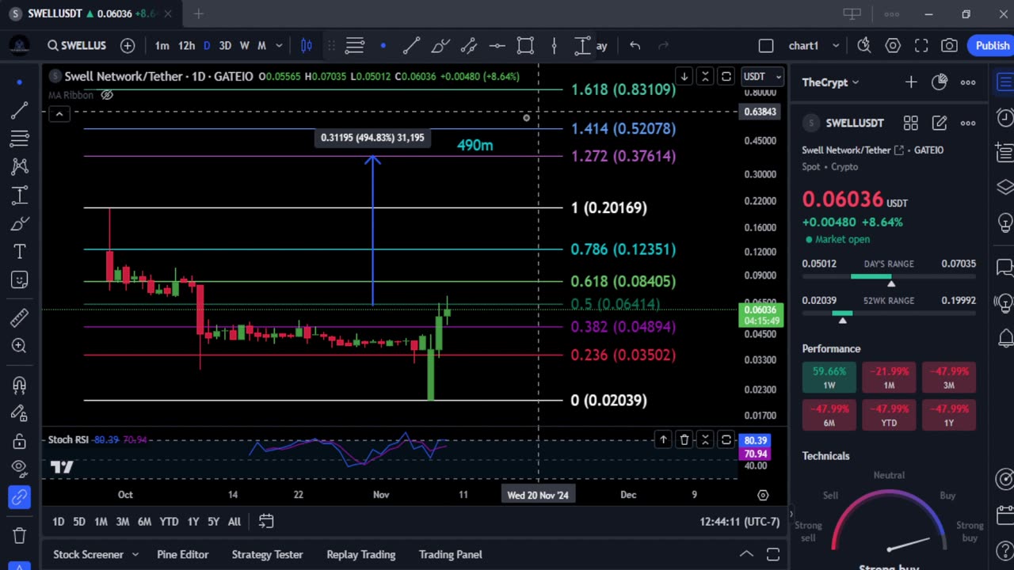1014x570 pixels.
Task: Collapse the bottom panel chevron
Action: pos(746,554)
